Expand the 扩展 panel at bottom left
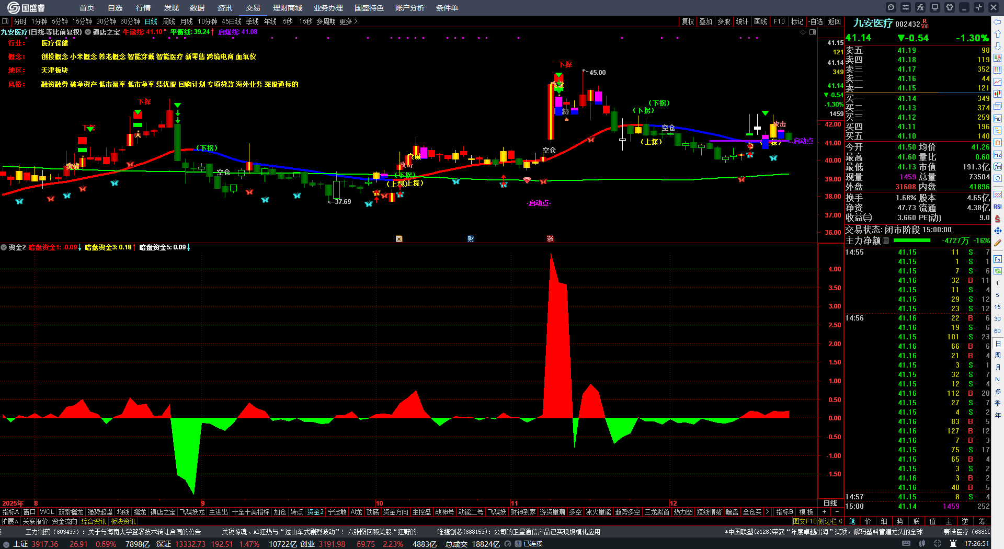This screenshot has height=549, width=1004. 10,521
